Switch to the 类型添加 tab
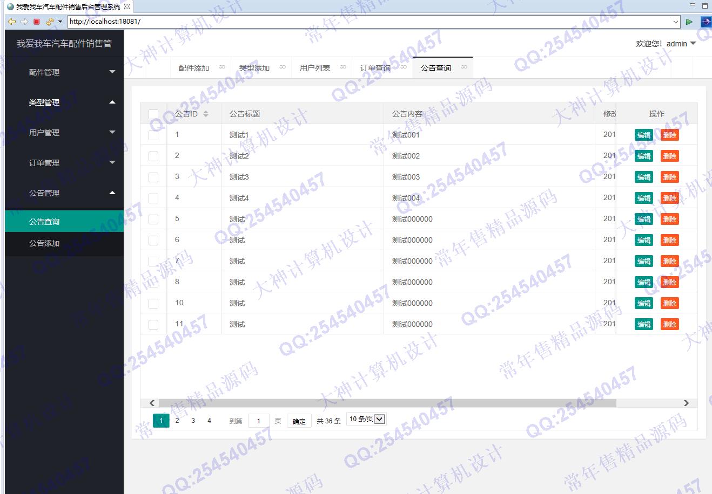This screenshot has height=494, width=712. (254, 68)
